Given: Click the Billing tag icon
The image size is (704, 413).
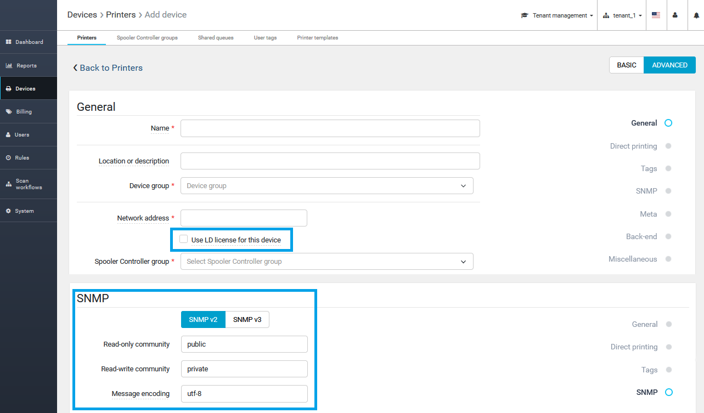Looking at the screenshot, I should 9,112.
